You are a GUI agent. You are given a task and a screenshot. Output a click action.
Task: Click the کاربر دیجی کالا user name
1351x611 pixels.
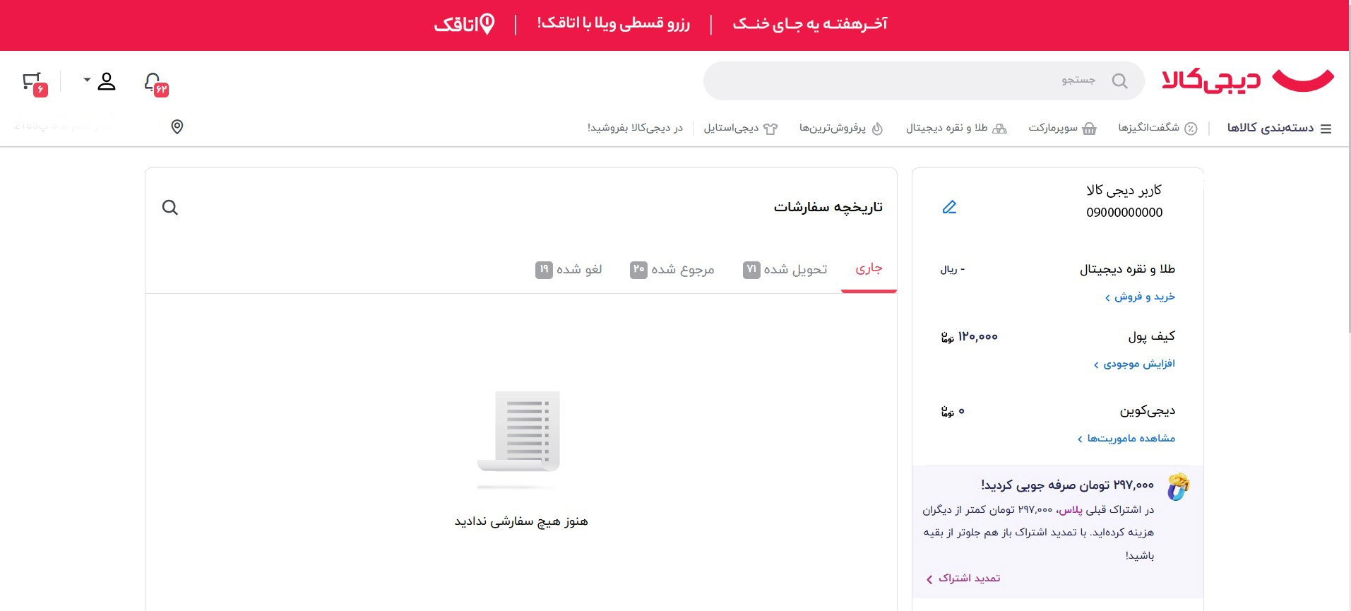pos(1124,190)
